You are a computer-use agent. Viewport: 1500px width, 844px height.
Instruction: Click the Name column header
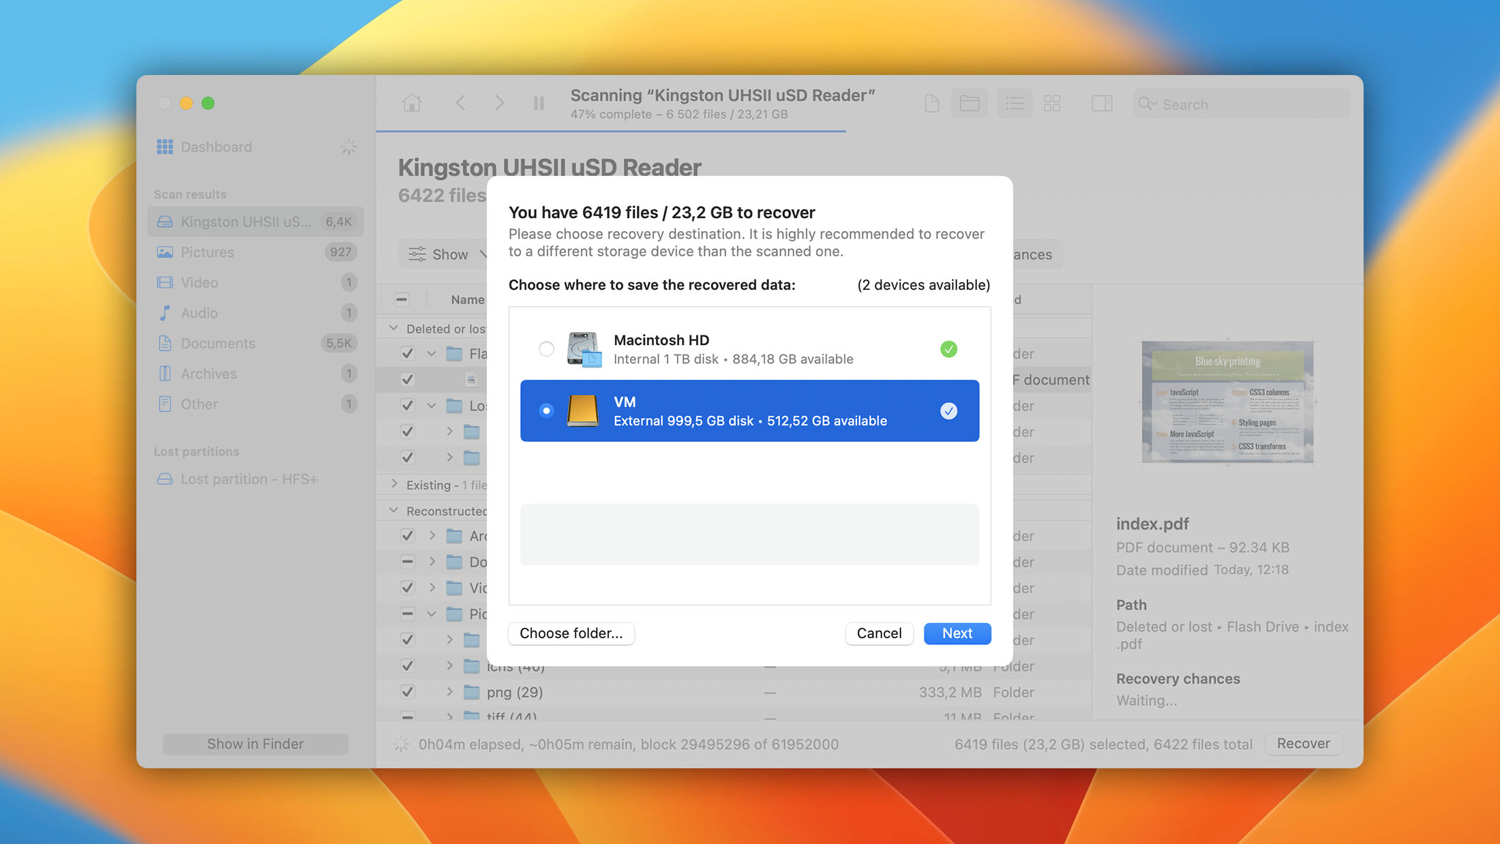coord(468,299)
